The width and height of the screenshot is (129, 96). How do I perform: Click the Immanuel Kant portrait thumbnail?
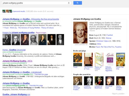110,81
